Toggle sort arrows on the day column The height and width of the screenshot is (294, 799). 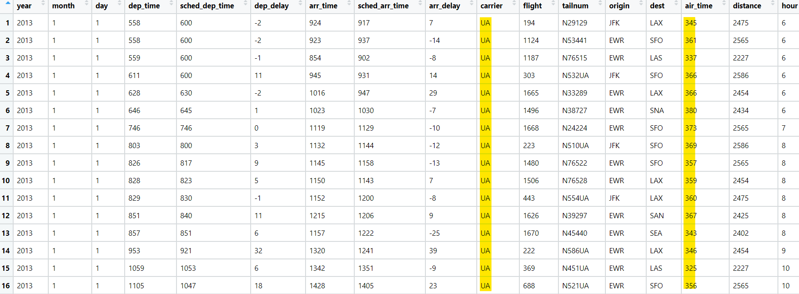tap(119, 3)
